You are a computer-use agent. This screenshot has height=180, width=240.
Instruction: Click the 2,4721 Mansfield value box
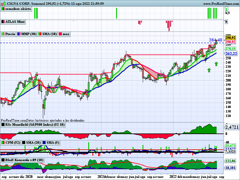pyautogui.click(x=232, y=127)
